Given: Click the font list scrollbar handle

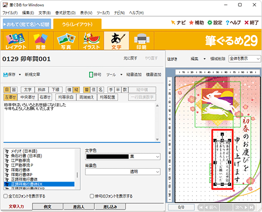Looking at the screenshot, I should (x=77, y=175).
